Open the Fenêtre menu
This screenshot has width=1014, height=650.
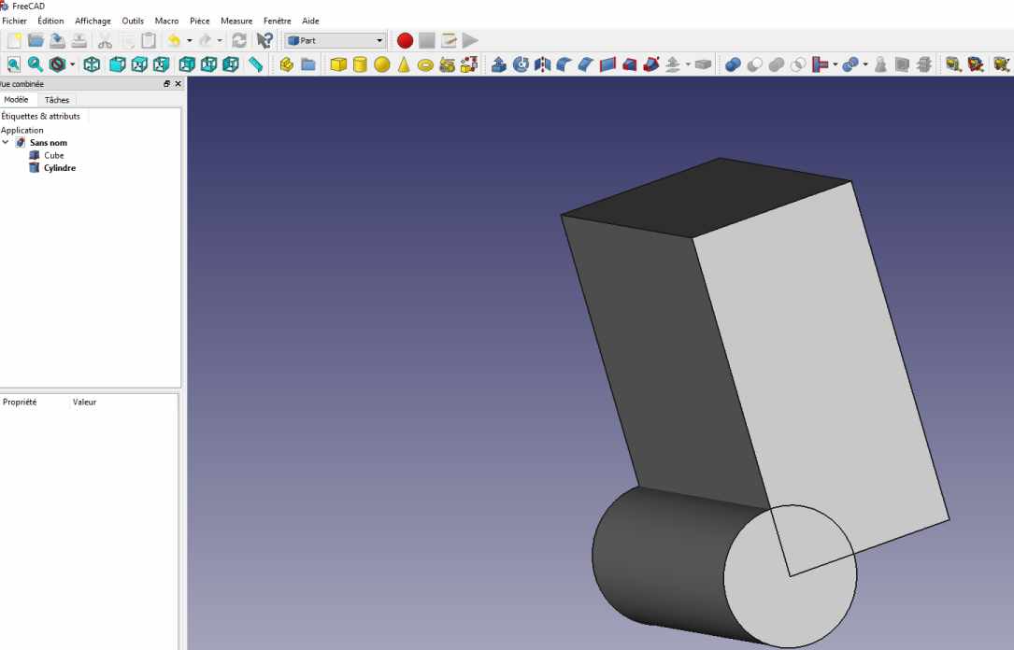pos(277,21)
